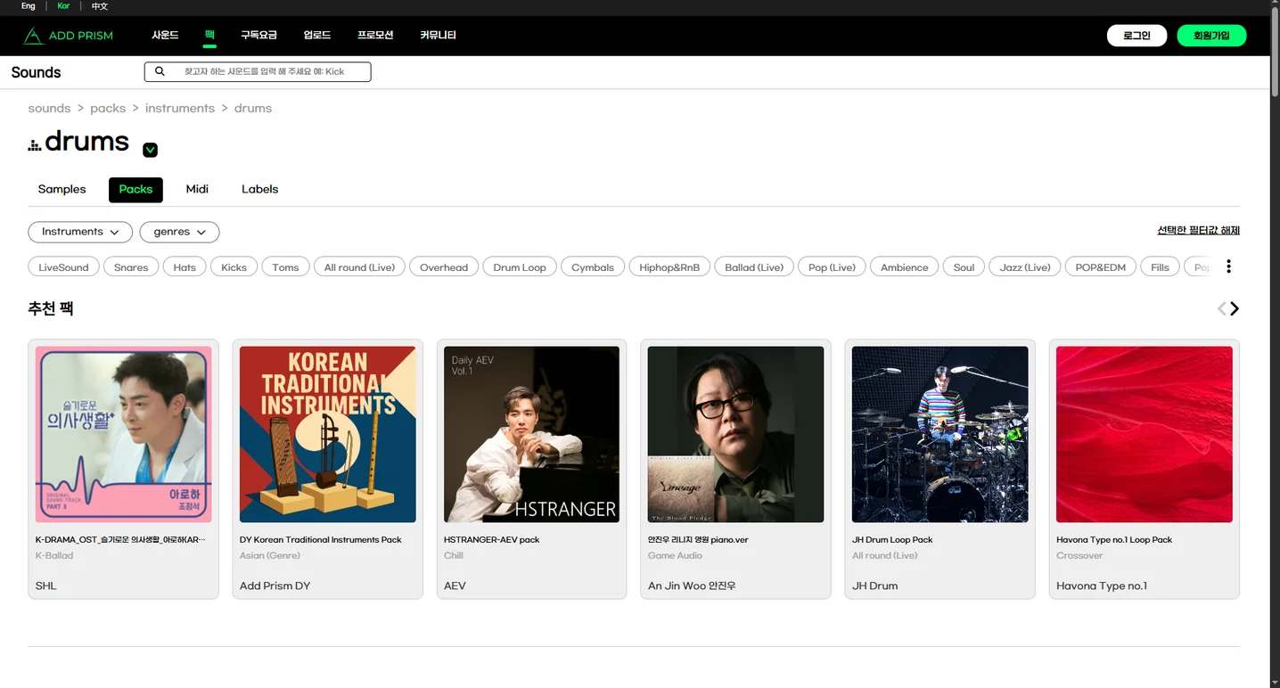Click the green 회원가입 signup button
Viewport: 1280px width, 688px height.
click(1211, 36)
